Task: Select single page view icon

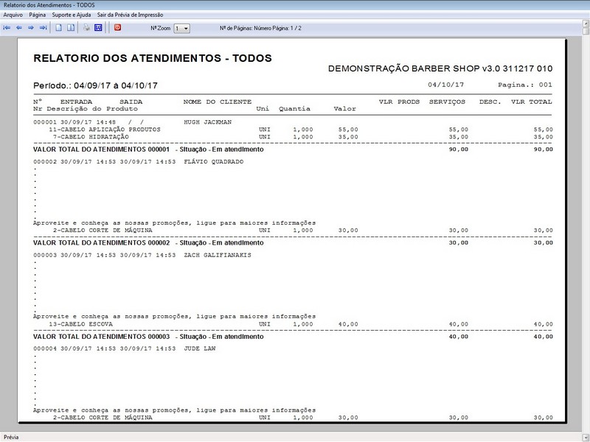Action: [58, 28]
